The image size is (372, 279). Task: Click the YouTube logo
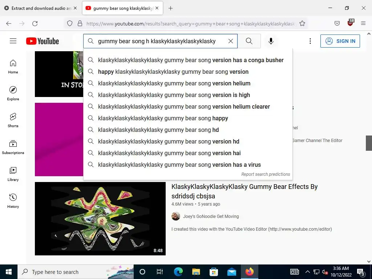pos(43,41)
